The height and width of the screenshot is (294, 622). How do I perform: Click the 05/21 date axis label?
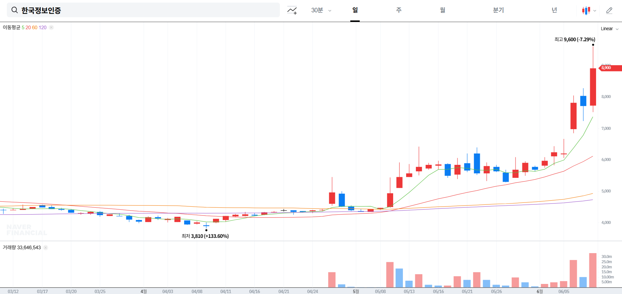coord(467,291)
